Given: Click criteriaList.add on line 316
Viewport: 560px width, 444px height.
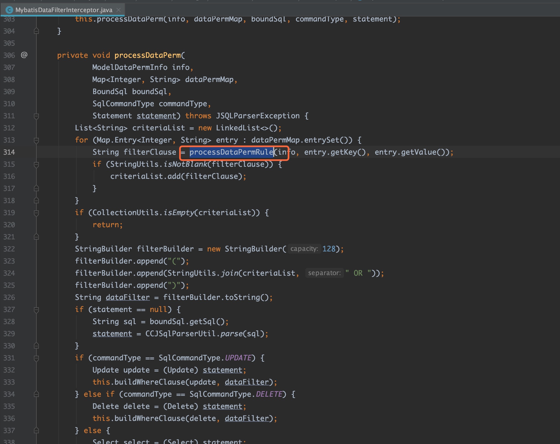Looking at the screenshot, I should click(145, 176).
